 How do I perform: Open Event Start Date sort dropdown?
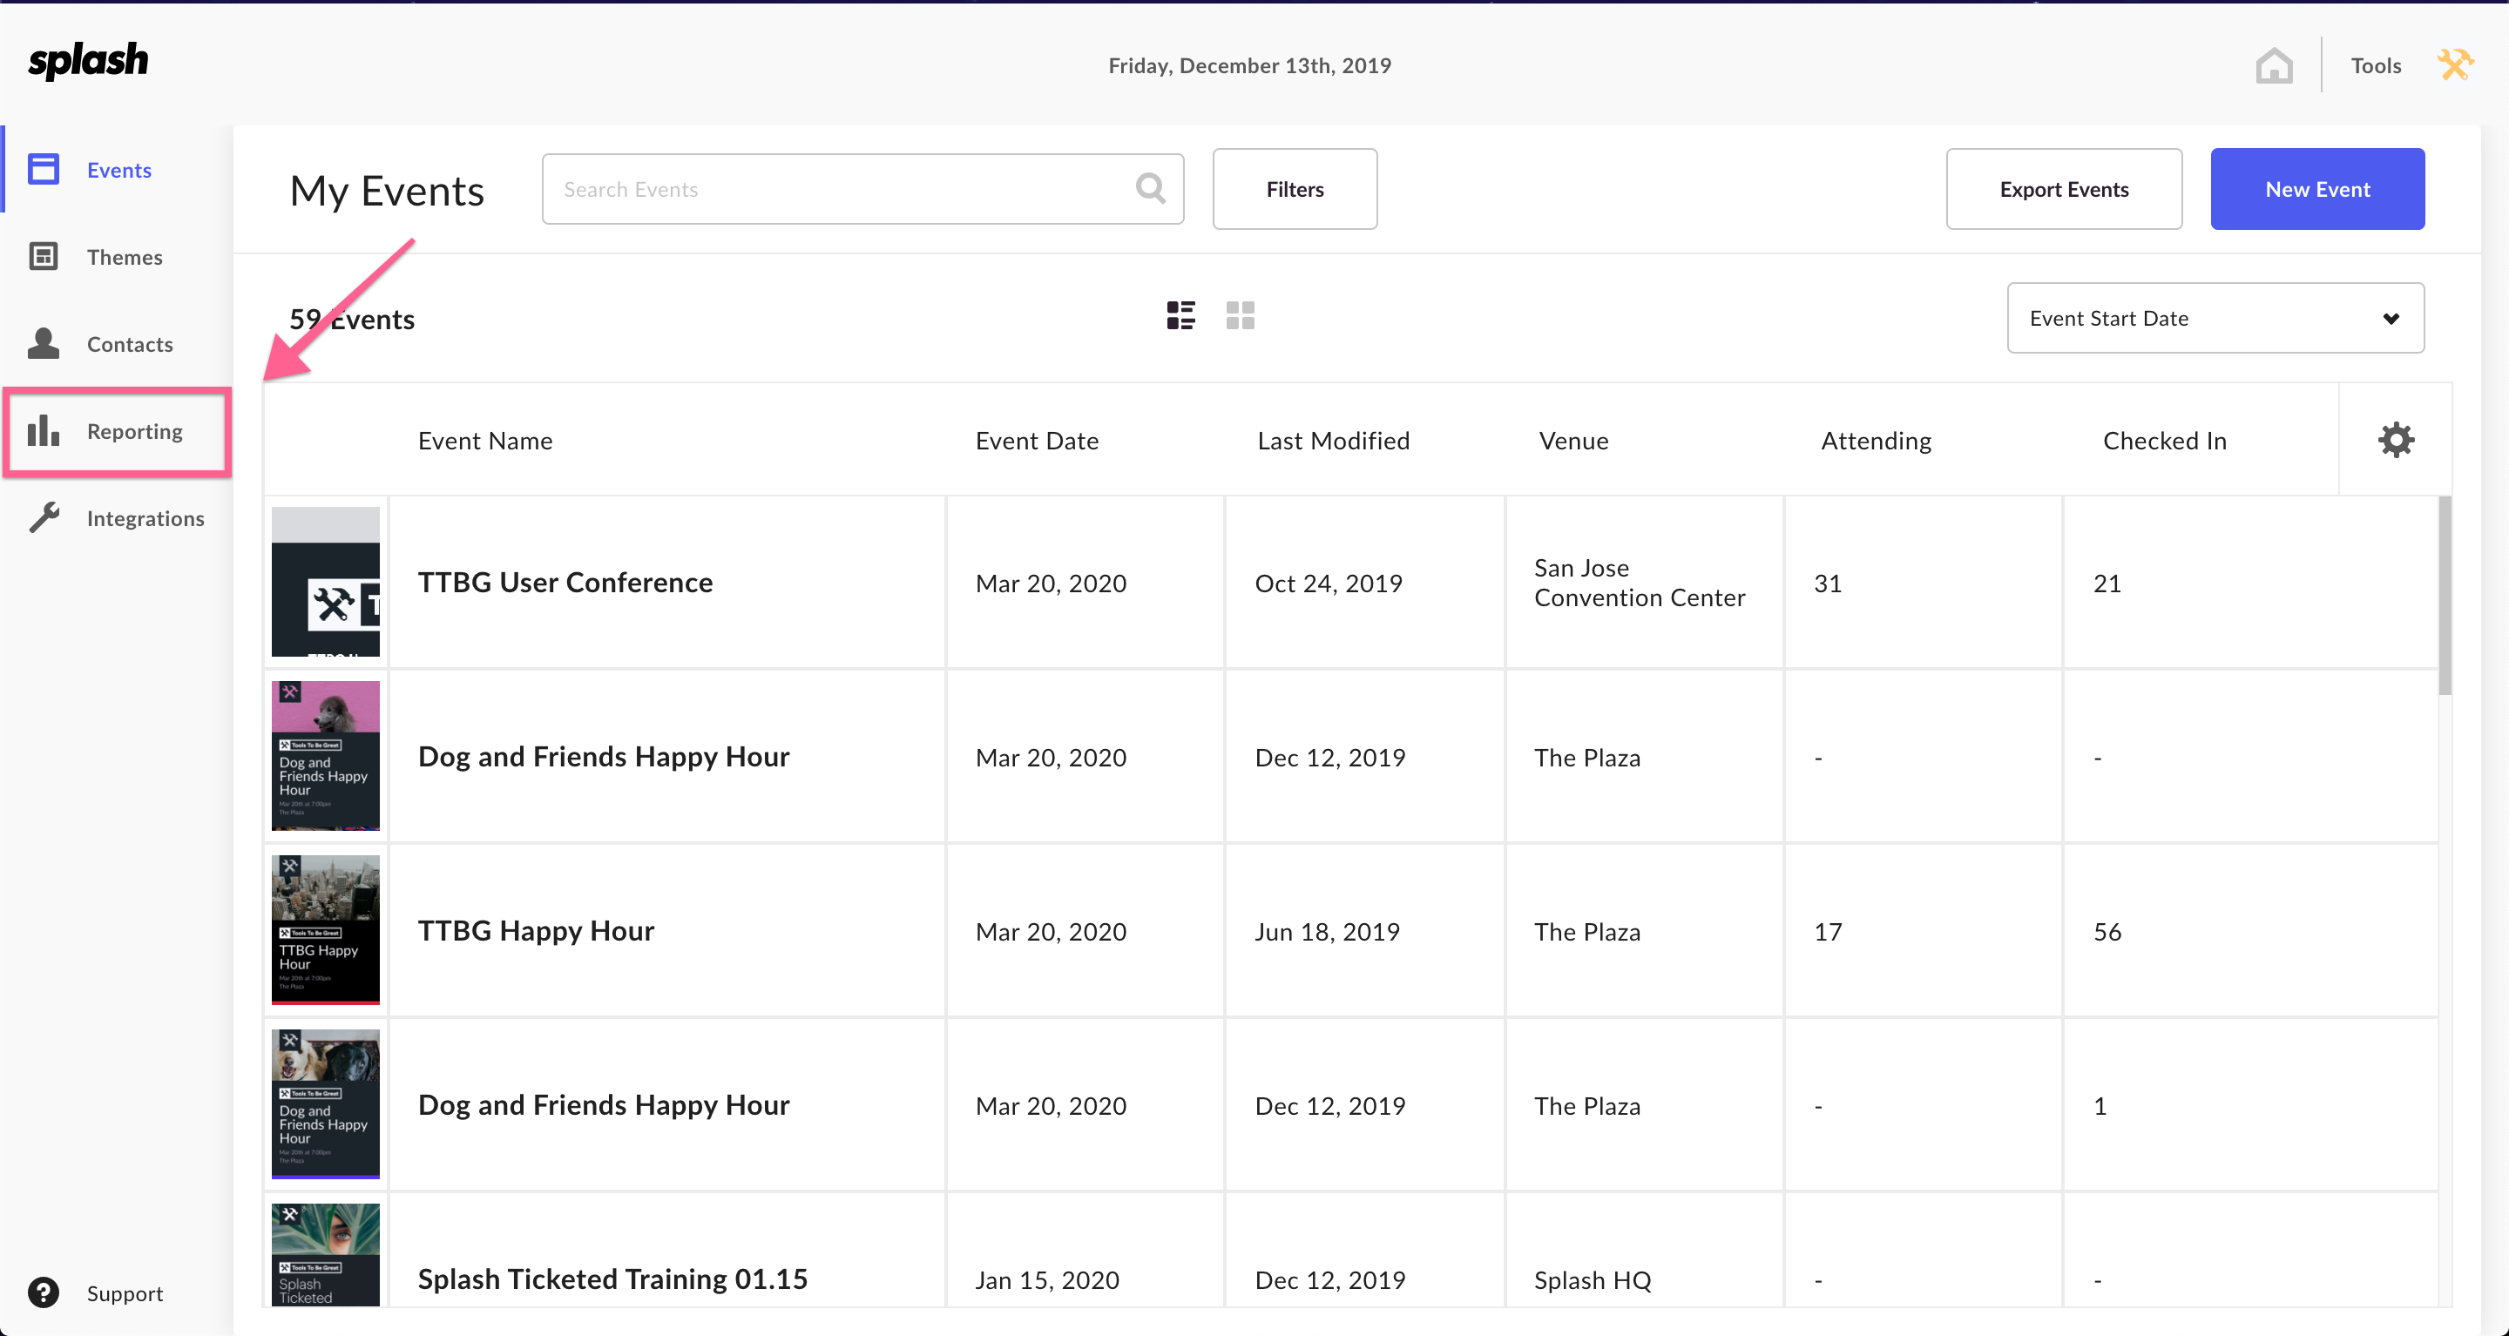tap(2215, 319)
